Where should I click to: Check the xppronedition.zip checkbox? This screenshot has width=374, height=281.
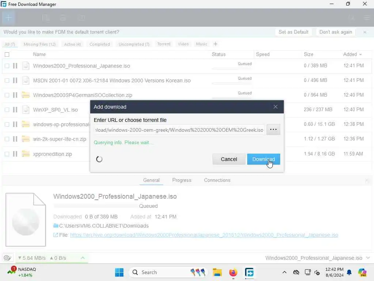click(7, 154)
